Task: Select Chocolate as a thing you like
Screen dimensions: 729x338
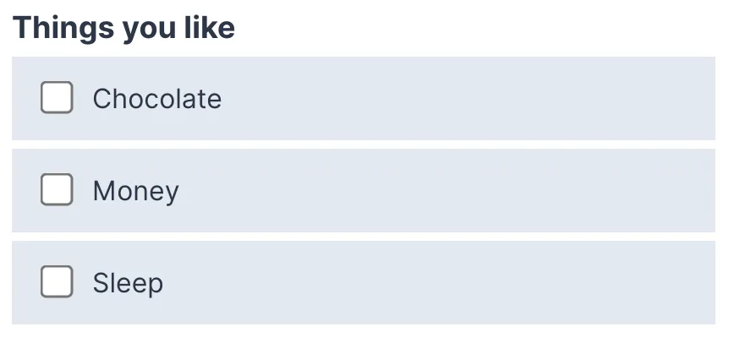Action: (x=57, y=98)
